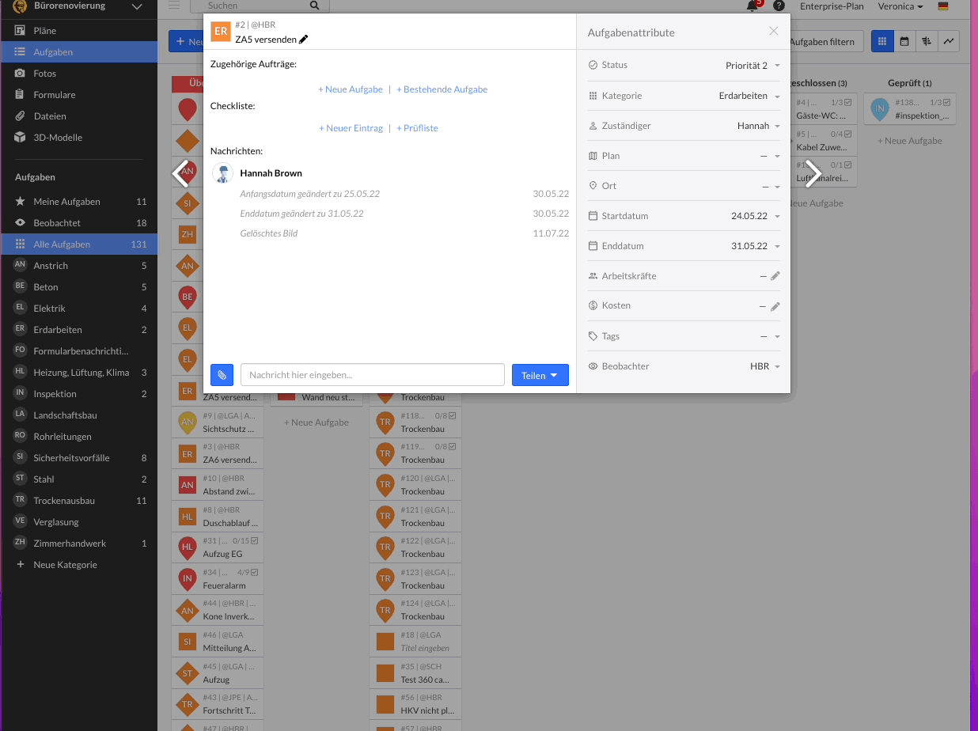Click the + Bestehende Aufgabe link
Viewport: 978px width, 731px height.
pos(442,89)
